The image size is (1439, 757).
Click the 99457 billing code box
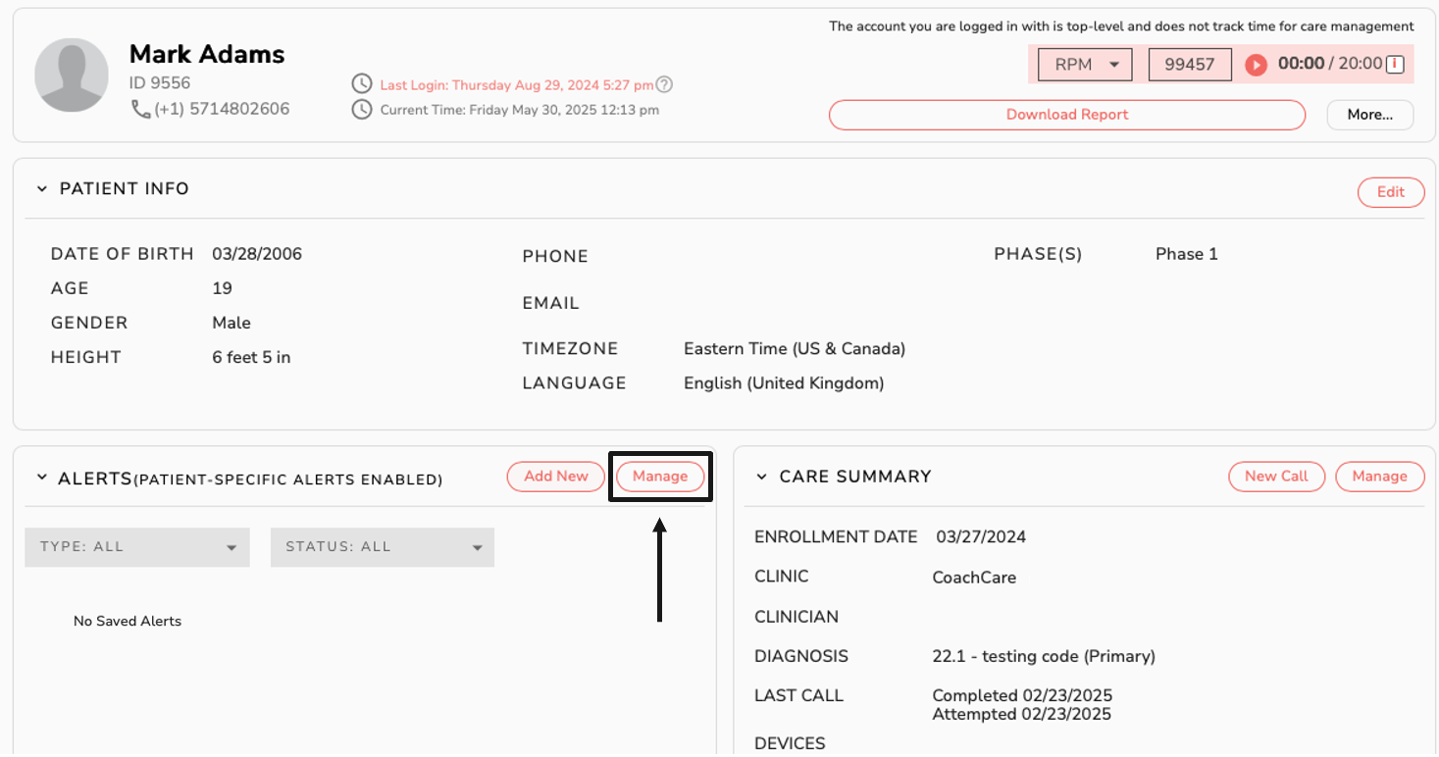tap(1189, 65)
